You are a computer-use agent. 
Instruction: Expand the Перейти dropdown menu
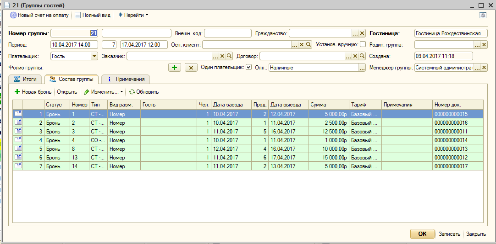pos(132,15)
